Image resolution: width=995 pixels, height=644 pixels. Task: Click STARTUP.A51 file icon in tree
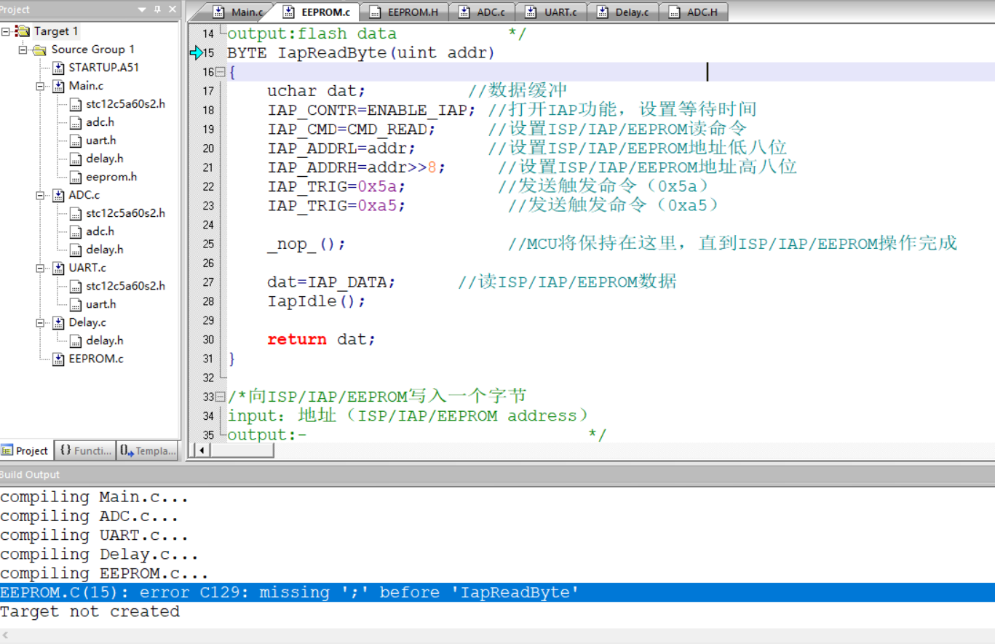(58, 68)
